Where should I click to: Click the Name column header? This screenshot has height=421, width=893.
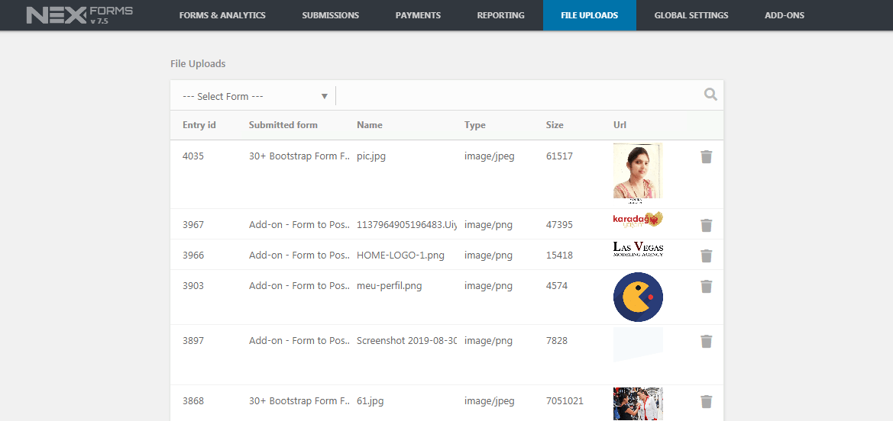(x=370, y=125)
